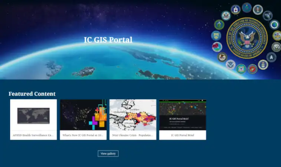Open the NGA Ukraine Crisis map thumbnail
The image size is (281, 167).
point(133,115)
